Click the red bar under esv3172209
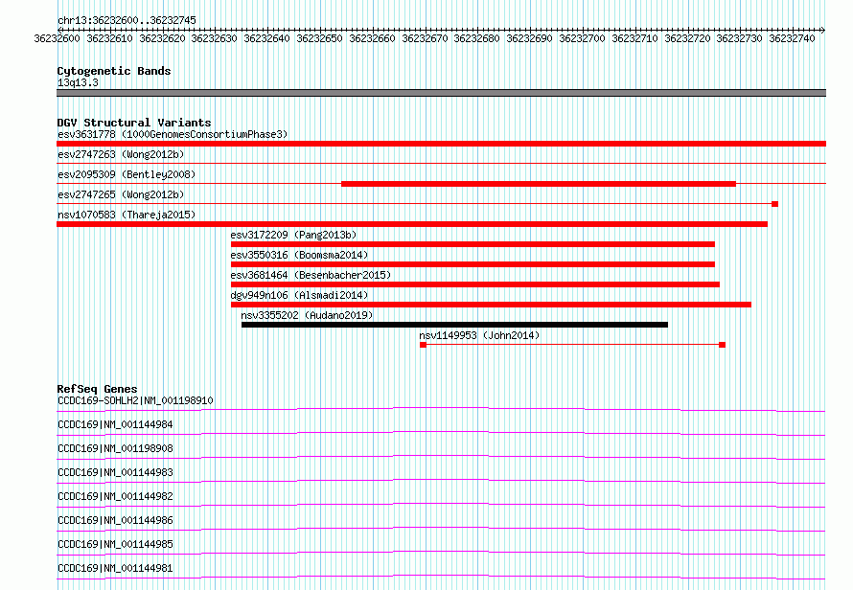 pos(473,244)
